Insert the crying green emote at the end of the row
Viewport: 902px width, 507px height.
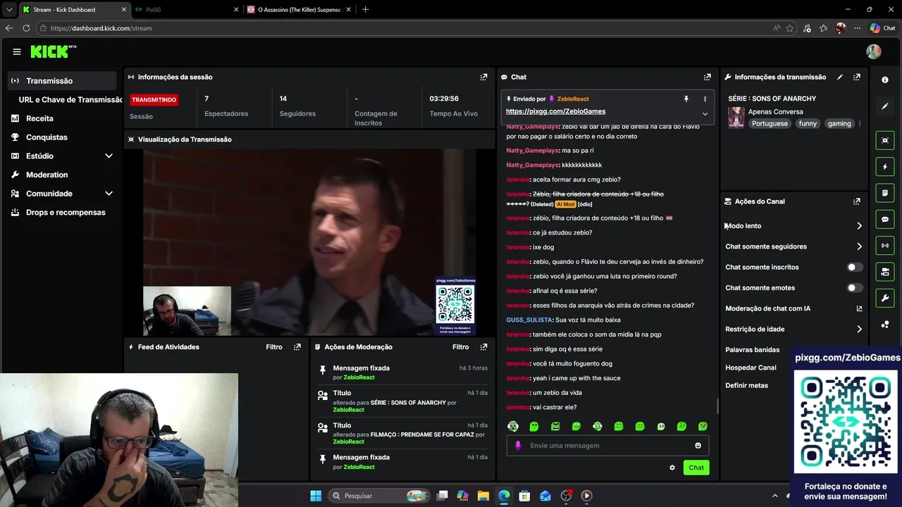coord(703,426)
